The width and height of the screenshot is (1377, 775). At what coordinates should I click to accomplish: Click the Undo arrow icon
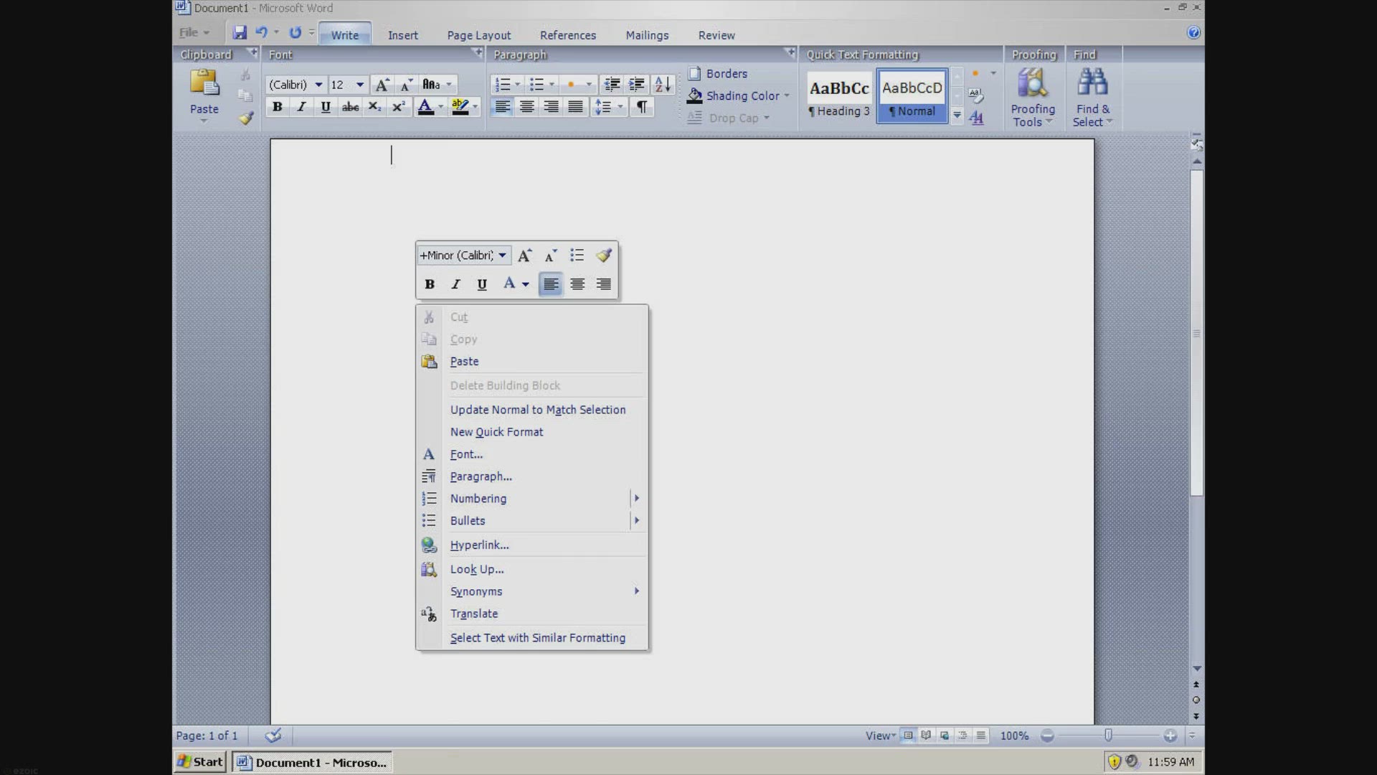[262, 32]
